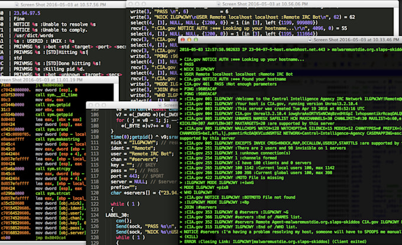Image resolution: width=402 pixels, height=245 pixels.
Task: Click the 'Send(sock, "PASS %s\n"' code line
Action: (147, 226)
